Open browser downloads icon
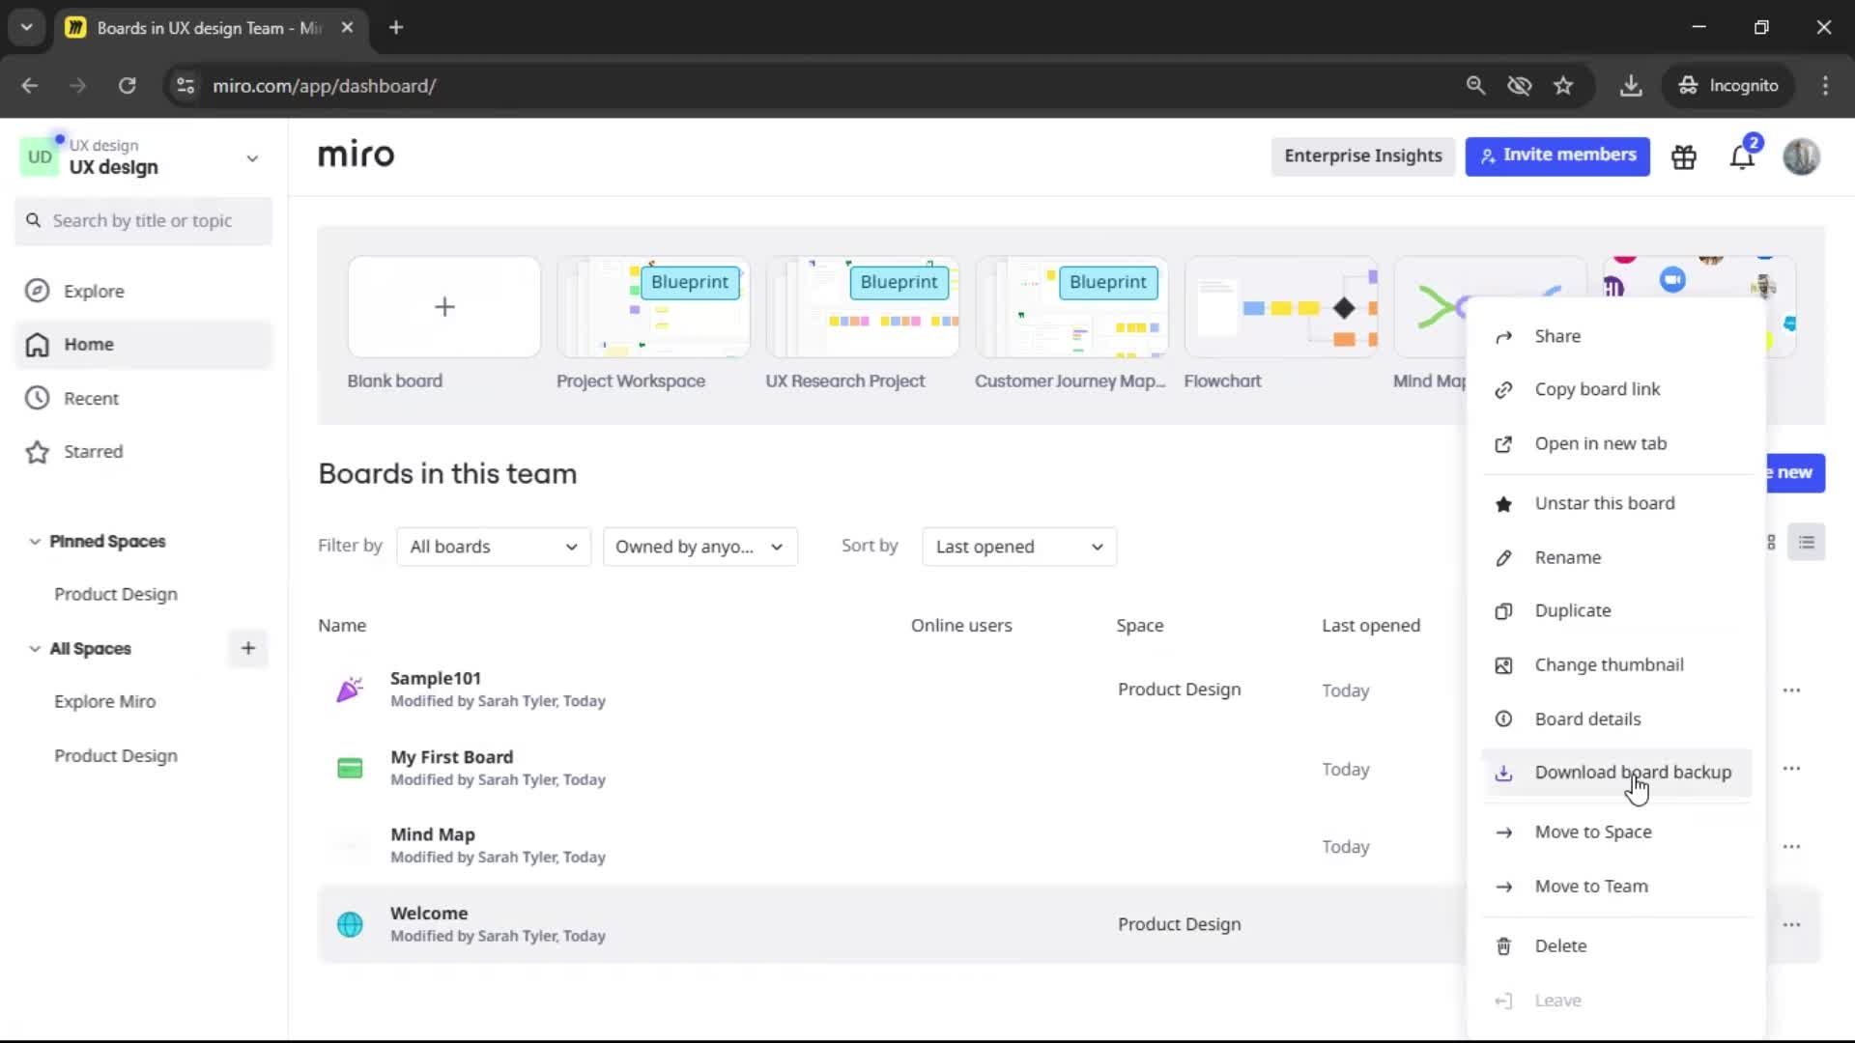This screenshot has height=1043, width=1855. click(x=1631, y=86)
